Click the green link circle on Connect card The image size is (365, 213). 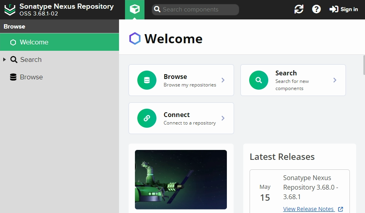click(x=147, y=118)
